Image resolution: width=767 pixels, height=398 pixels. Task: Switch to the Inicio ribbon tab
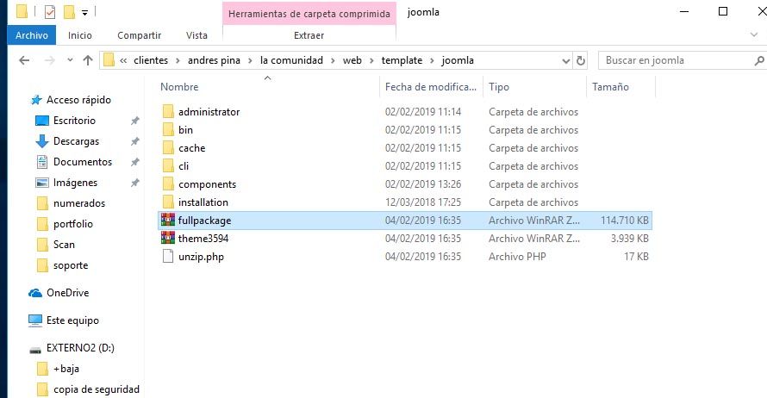[x=80, y=35]
